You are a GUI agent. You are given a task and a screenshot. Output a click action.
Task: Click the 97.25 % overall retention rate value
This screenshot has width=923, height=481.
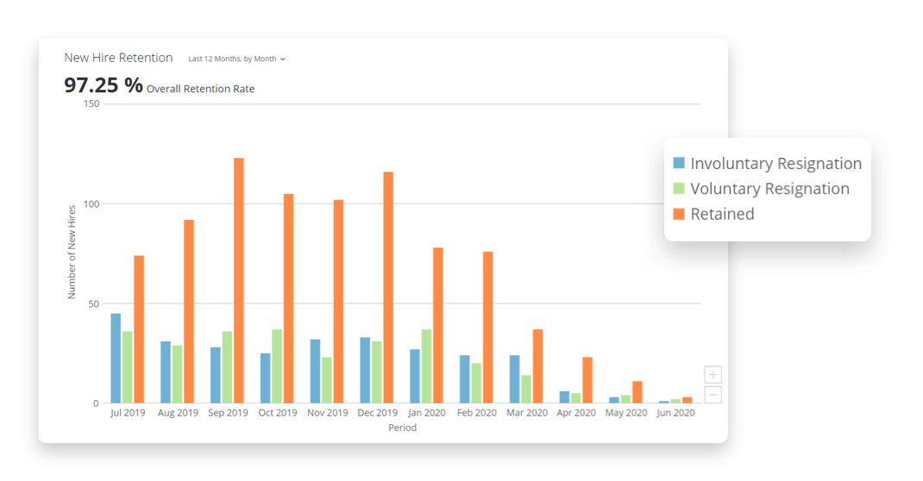pos(103,85)
